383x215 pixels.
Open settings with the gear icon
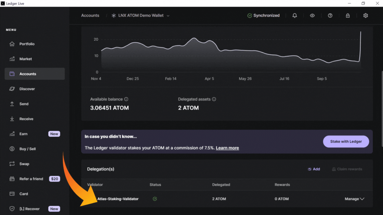click(366, 16)
